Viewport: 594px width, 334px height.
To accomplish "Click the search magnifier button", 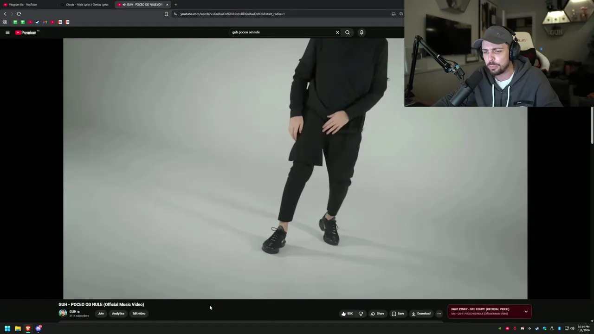I will [x=348, y=32].
